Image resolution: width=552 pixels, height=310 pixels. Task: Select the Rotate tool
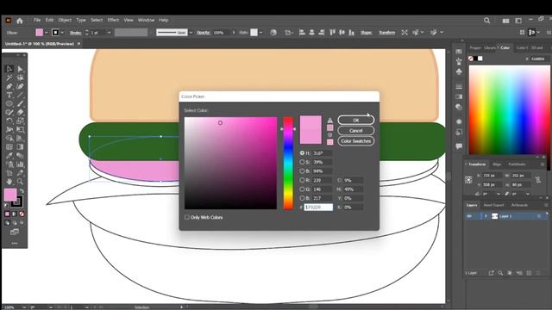click(x=9, y=121)
